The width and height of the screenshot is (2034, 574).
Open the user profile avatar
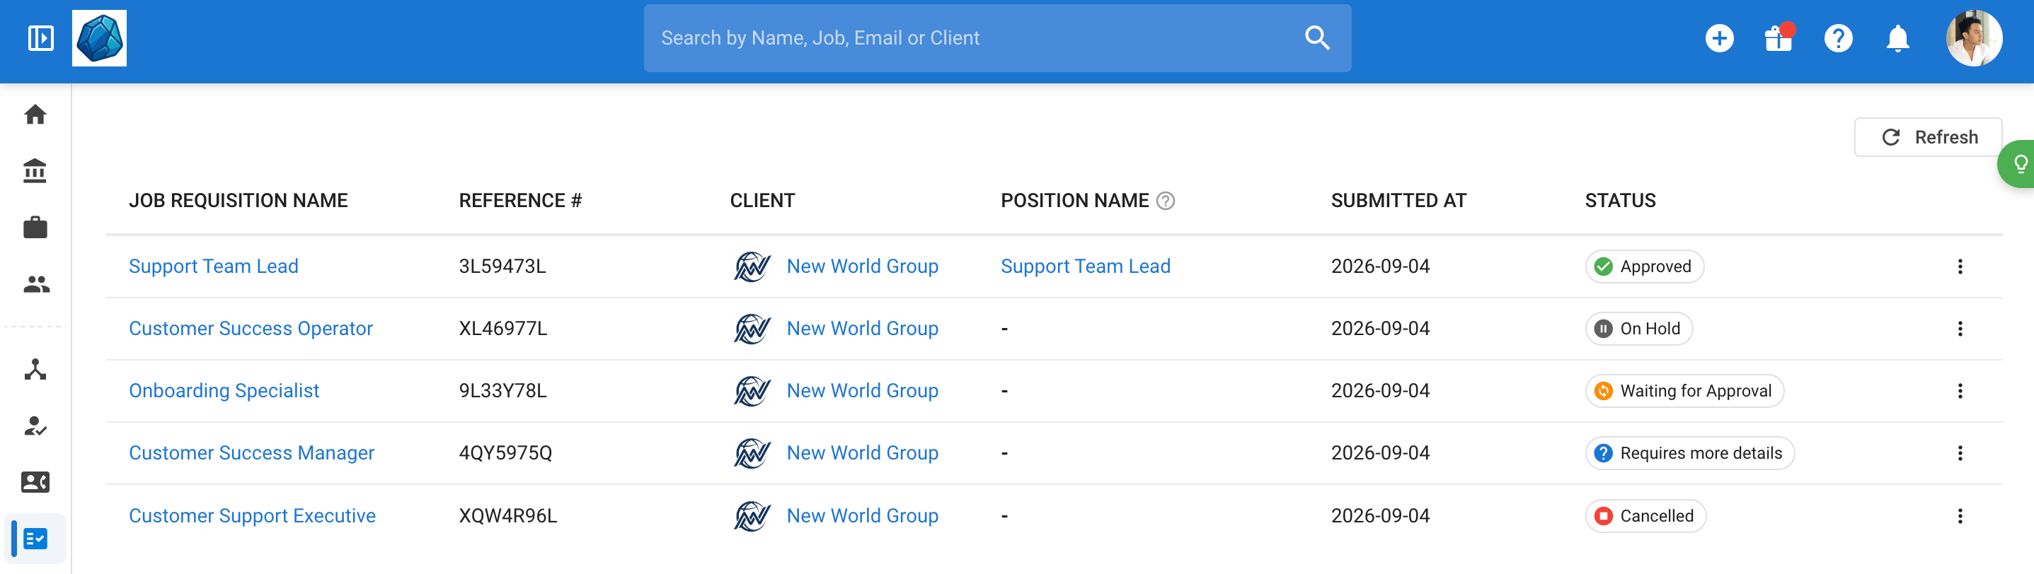(x=1974, y=38)
